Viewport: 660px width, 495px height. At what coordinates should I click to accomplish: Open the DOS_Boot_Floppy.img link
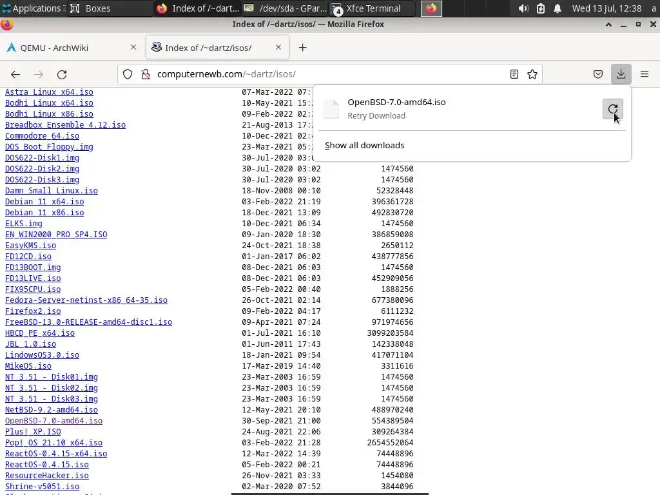(x=49, y=147)
